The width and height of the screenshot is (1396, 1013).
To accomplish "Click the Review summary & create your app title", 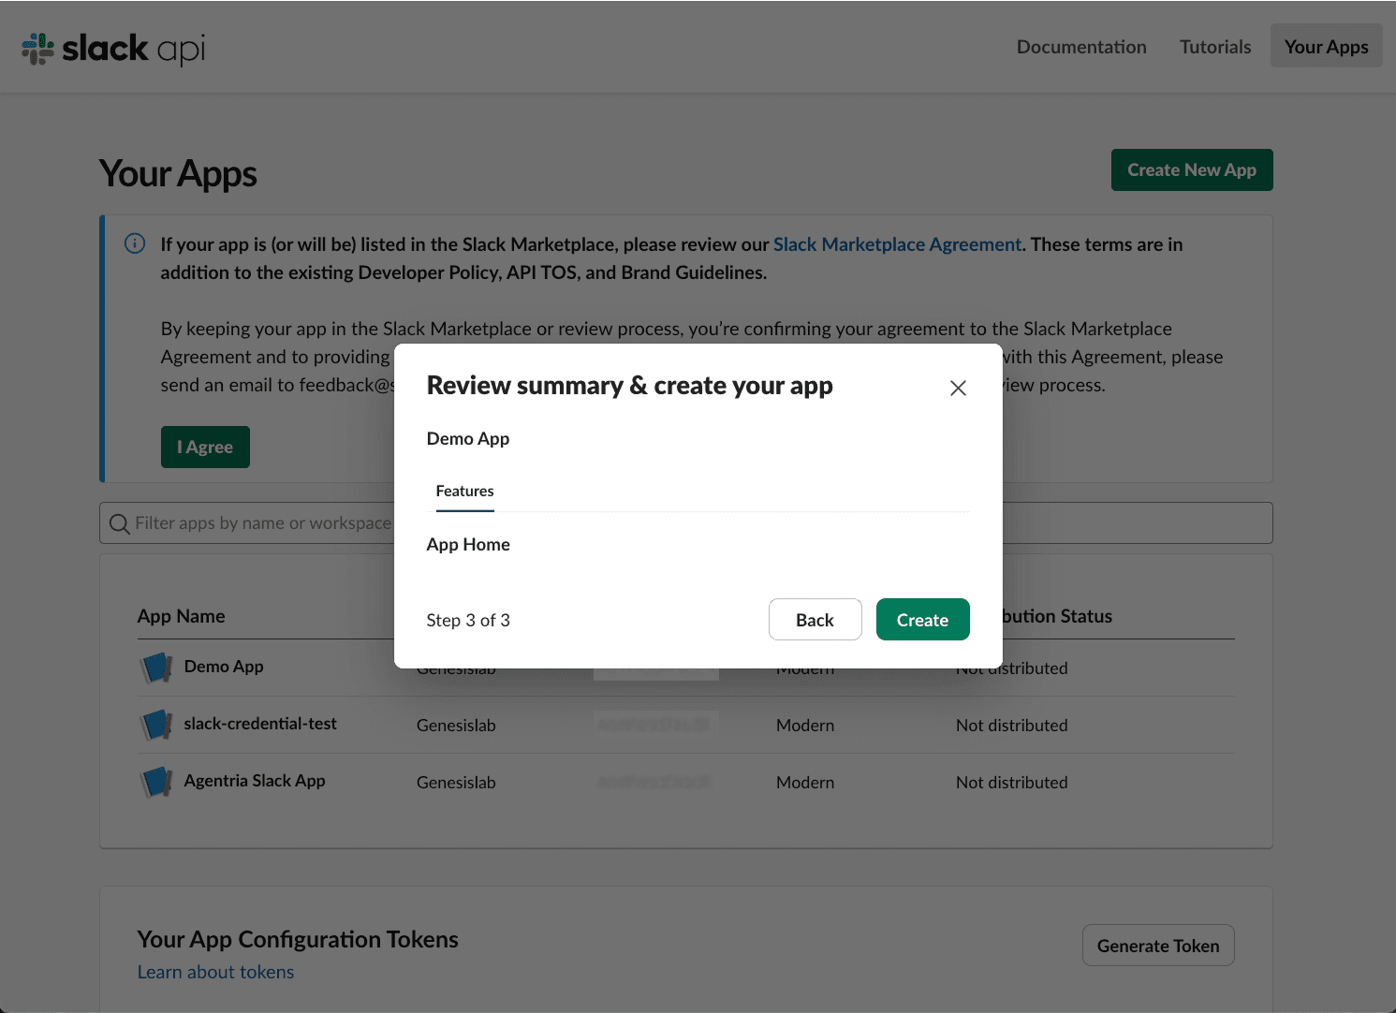I will [630, 386].
